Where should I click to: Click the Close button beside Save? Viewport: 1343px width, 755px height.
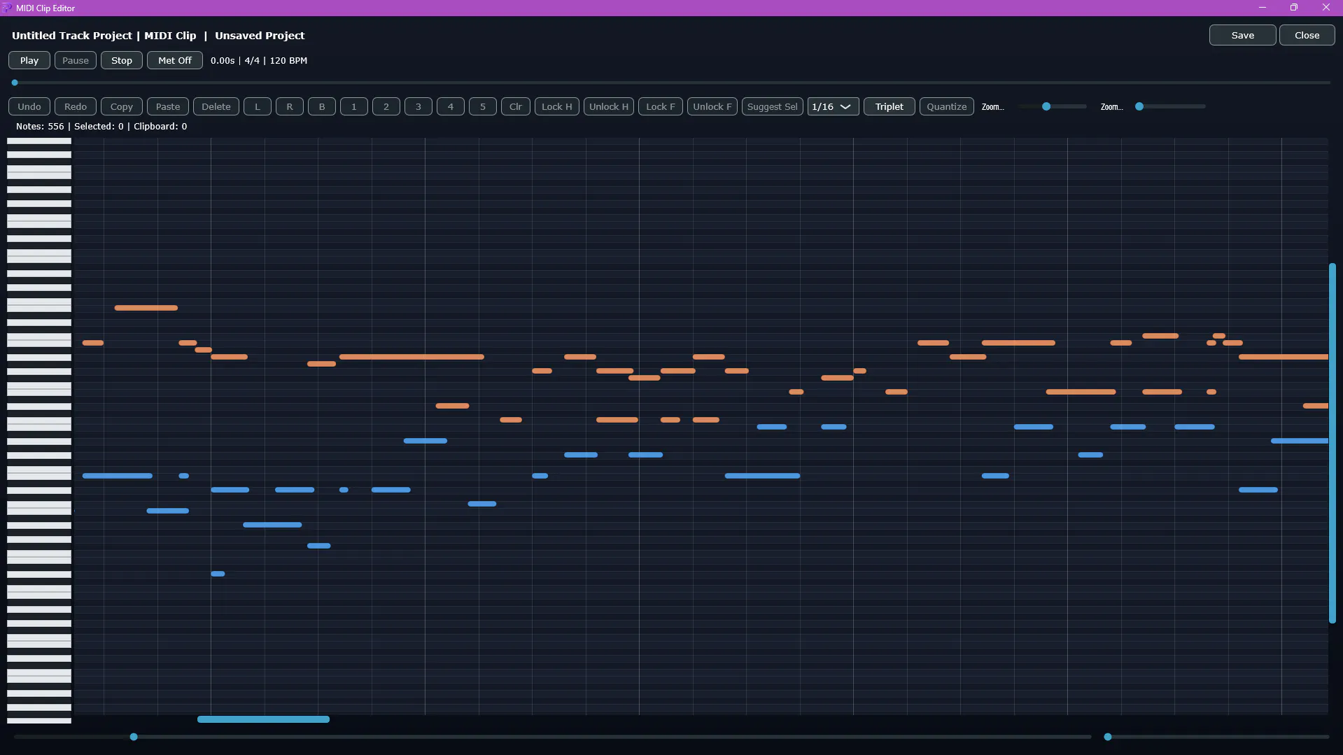click(x=1307, y=35)
